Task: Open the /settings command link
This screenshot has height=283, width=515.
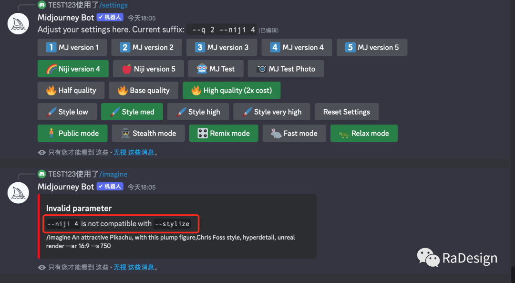Action: point(113,5)
